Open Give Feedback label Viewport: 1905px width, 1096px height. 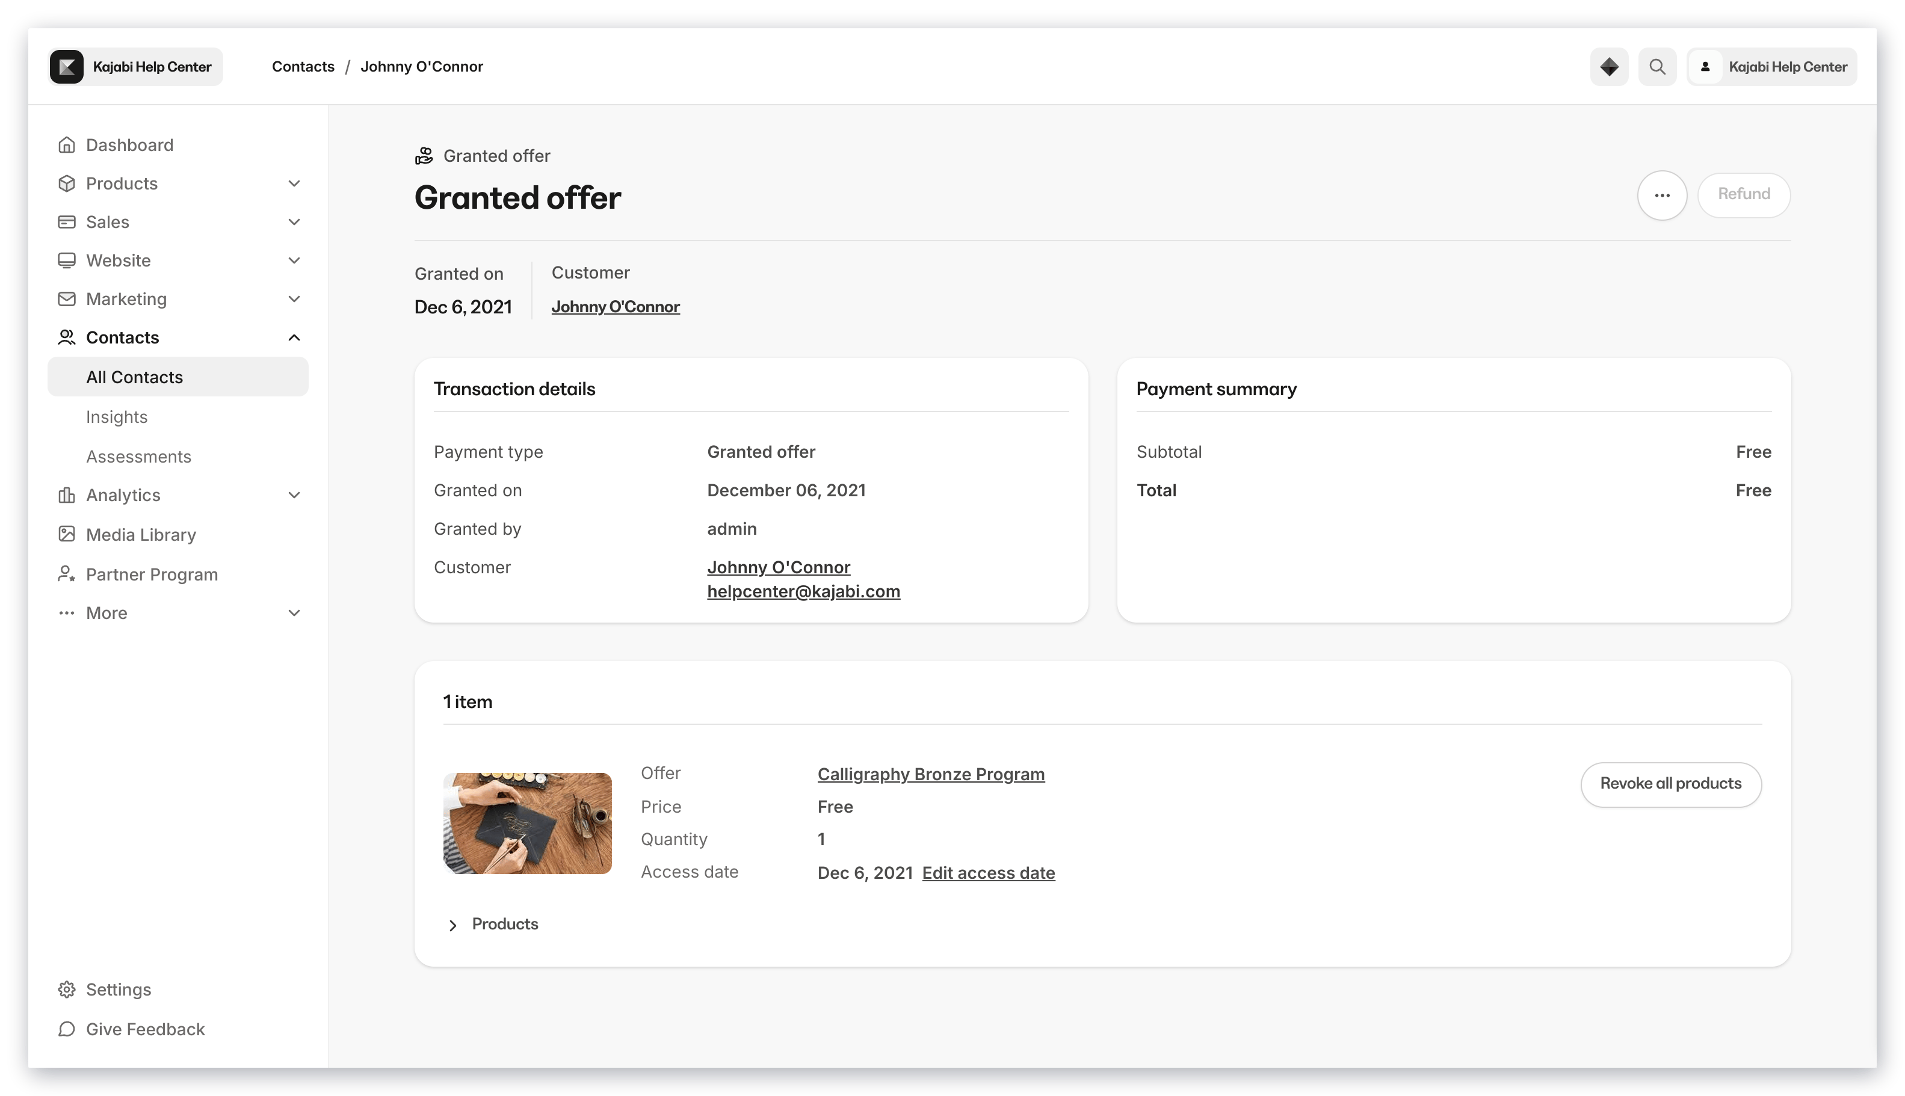[146, 1029]
